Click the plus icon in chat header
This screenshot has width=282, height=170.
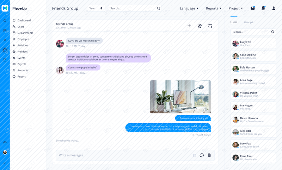(189, 26)
